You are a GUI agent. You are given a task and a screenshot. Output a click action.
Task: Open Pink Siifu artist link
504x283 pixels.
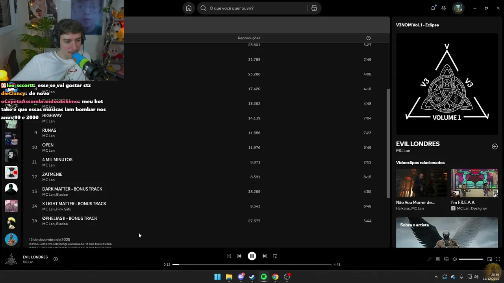tap(64, 209)
